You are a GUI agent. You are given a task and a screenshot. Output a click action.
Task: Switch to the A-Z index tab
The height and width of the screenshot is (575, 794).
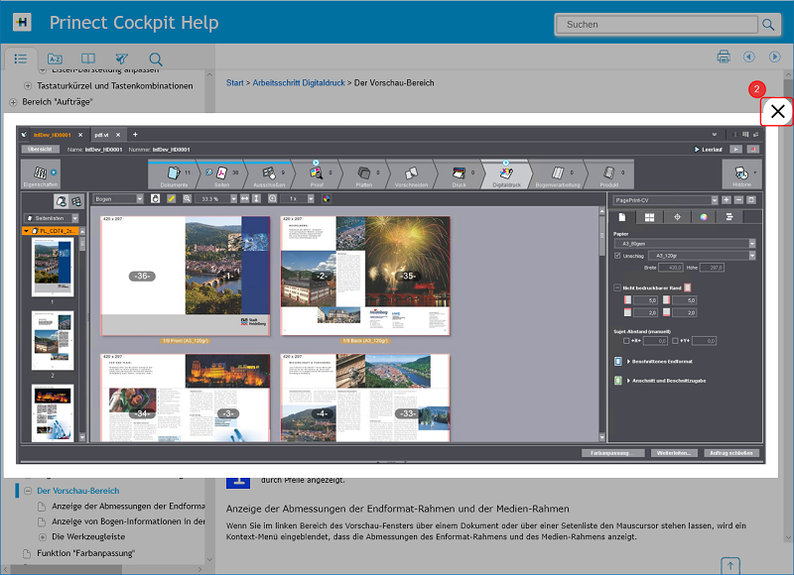(55, 58)
